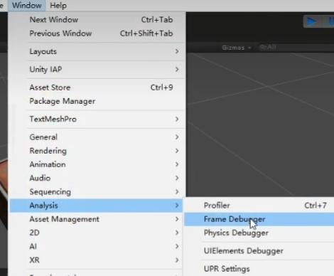Open Profiler from Analysis submenu

point(259,206)
